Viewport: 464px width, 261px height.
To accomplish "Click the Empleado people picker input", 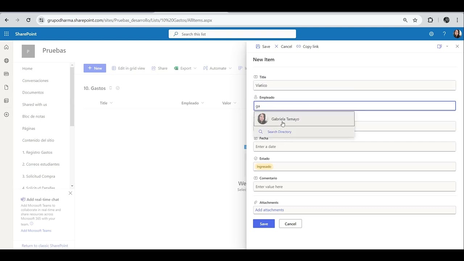I will [x=354, y=106].
